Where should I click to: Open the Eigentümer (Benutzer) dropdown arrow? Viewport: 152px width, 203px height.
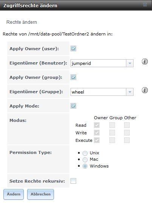130,63
